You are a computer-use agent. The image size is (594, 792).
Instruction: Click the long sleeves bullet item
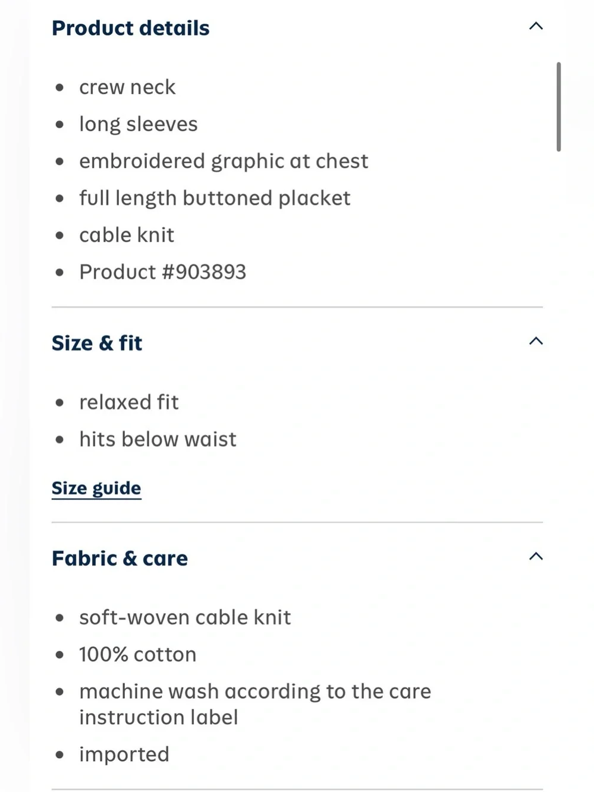(x=139, y=124)
